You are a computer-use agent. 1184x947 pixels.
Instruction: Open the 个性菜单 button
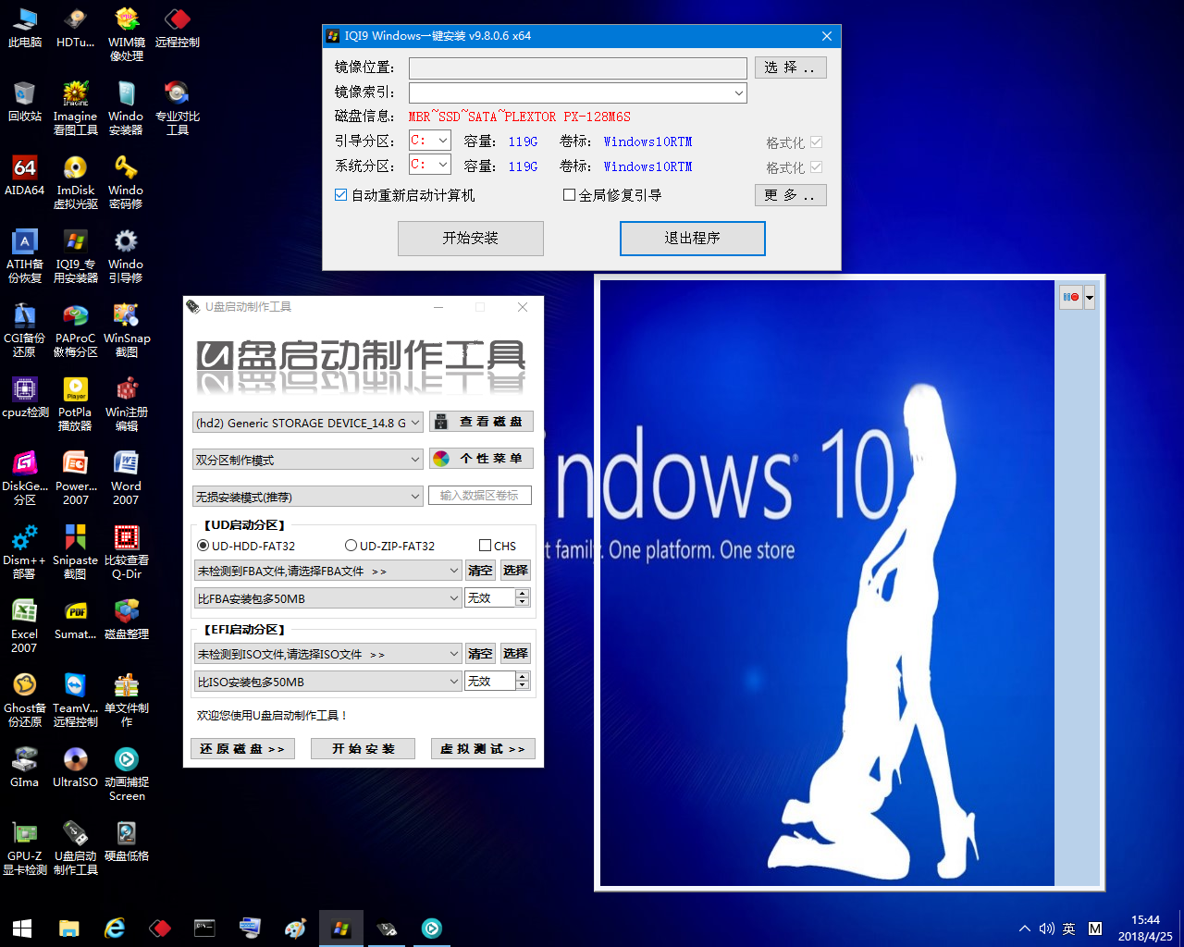481,459
